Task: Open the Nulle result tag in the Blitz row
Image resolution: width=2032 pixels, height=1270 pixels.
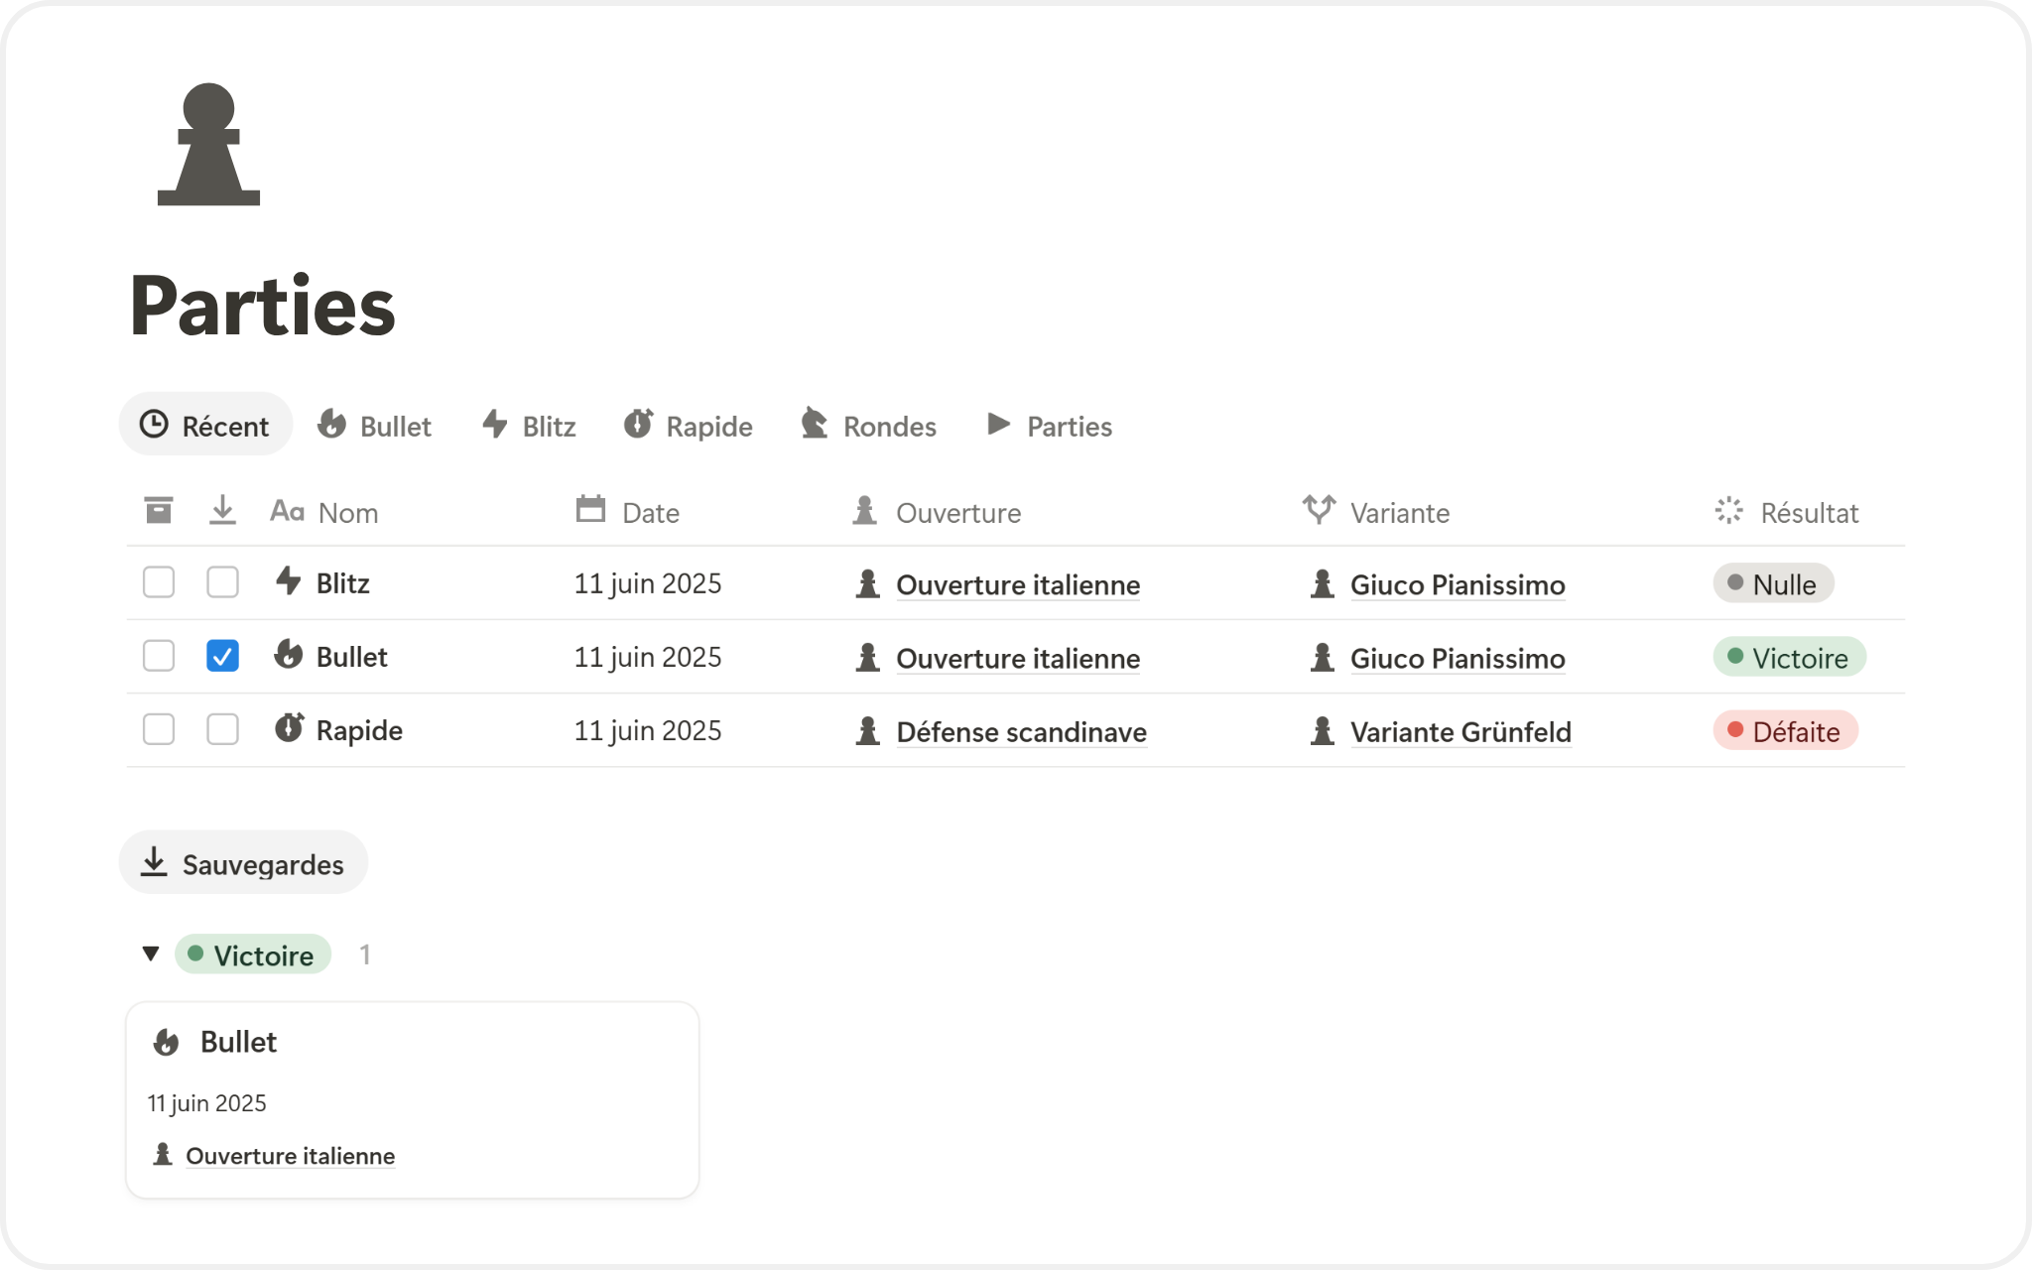Action: click(1773, 583)
